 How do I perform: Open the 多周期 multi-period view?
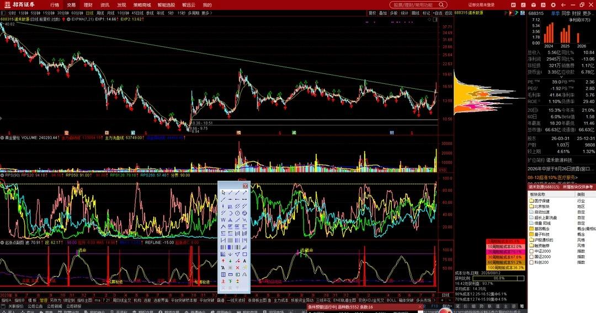point(194,13)
